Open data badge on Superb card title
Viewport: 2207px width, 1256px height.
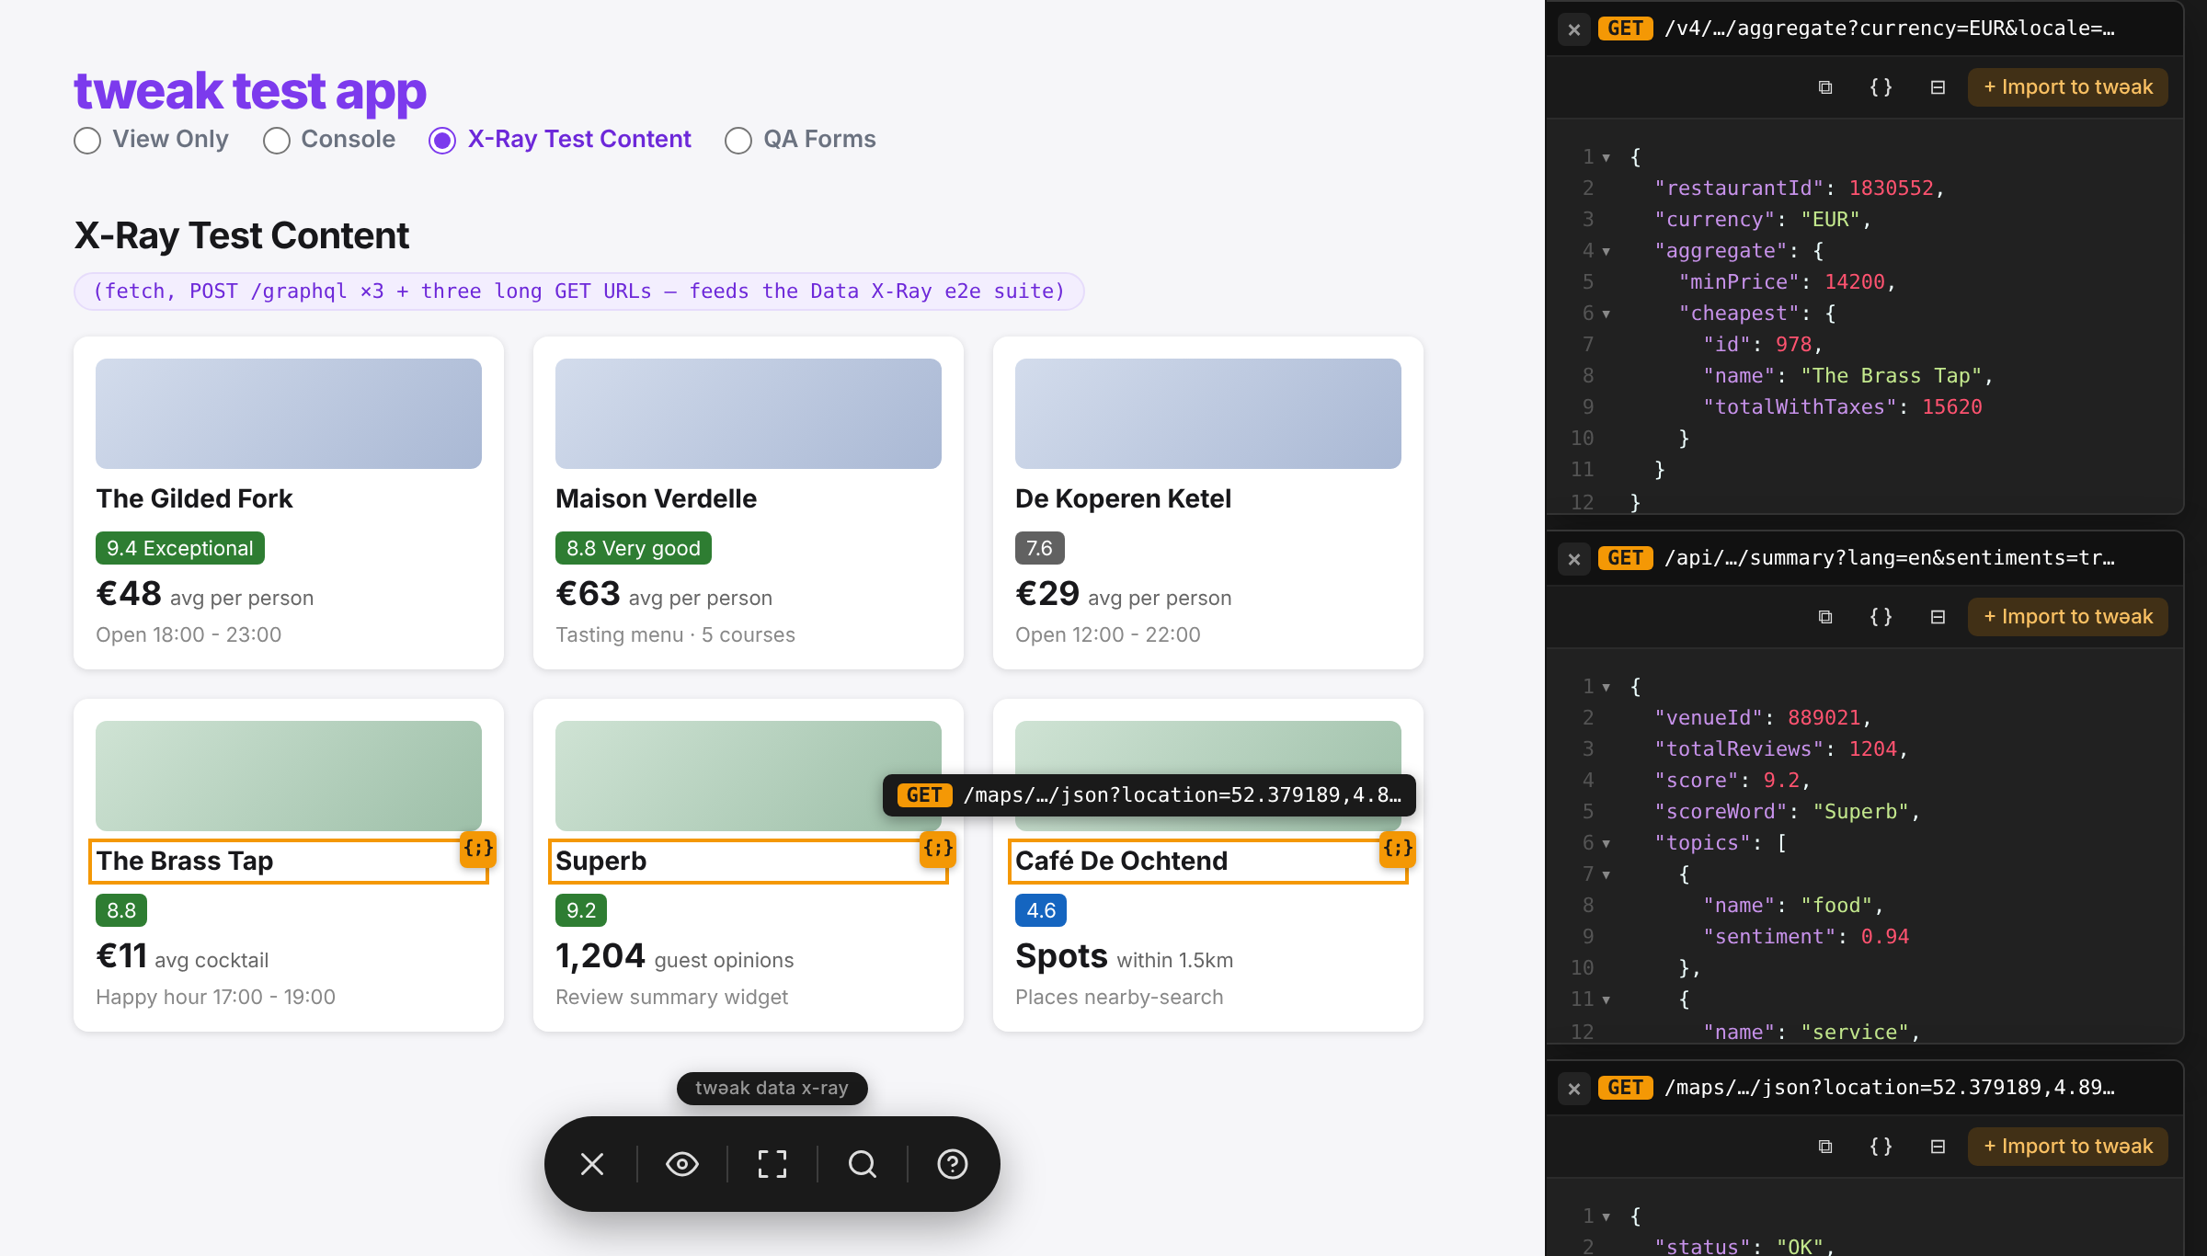point(938,848)
